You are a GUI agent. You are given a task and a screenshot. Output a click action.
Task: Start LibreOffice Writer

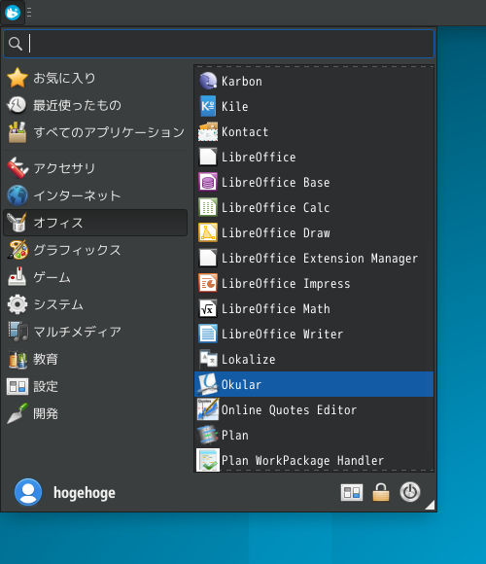[x=314, y=334]
